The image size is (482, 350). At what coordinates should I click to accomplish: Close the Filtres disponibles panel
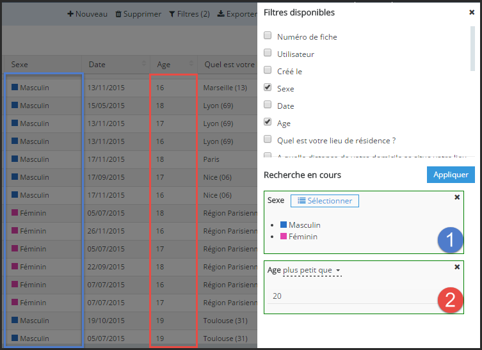[x=472, y=12]
